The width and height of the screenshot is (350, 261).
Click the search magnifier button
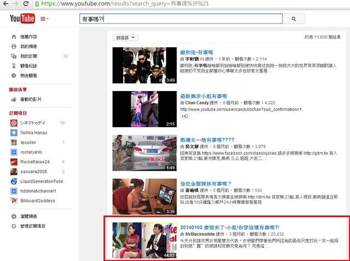tap(294, 19)
